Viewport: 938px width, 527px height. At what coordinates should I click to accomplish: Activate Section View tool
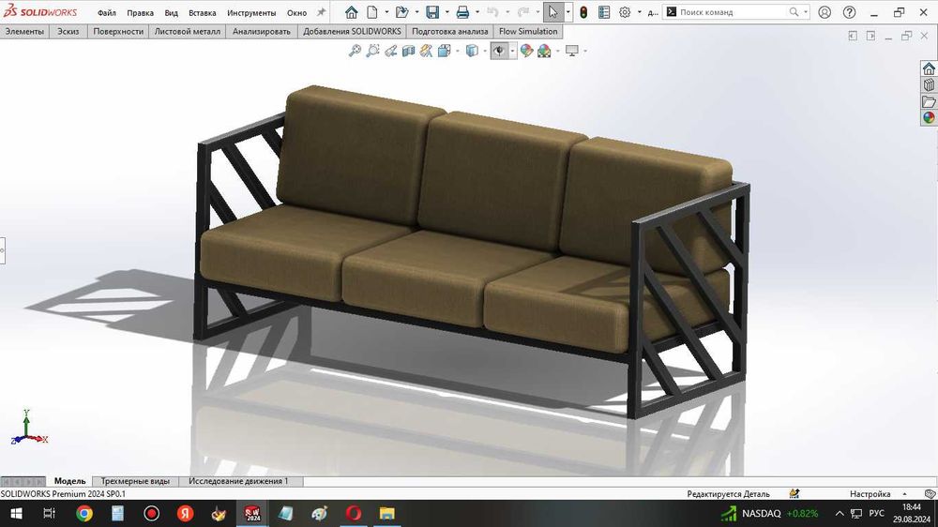pos(409,51)
